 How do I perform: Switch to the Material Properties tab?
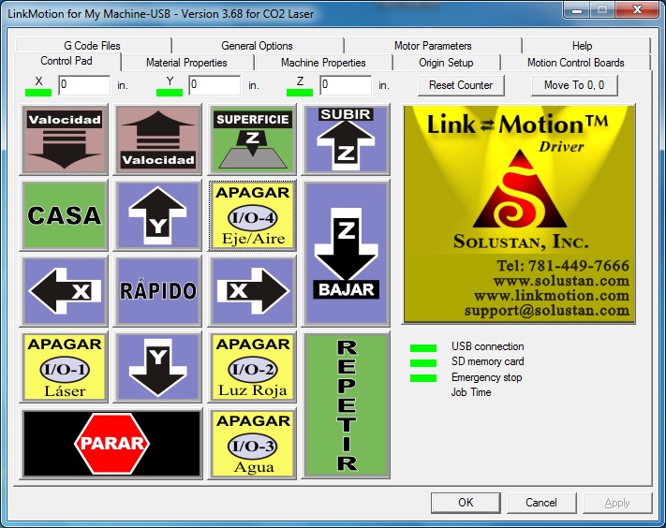point(186,63)
